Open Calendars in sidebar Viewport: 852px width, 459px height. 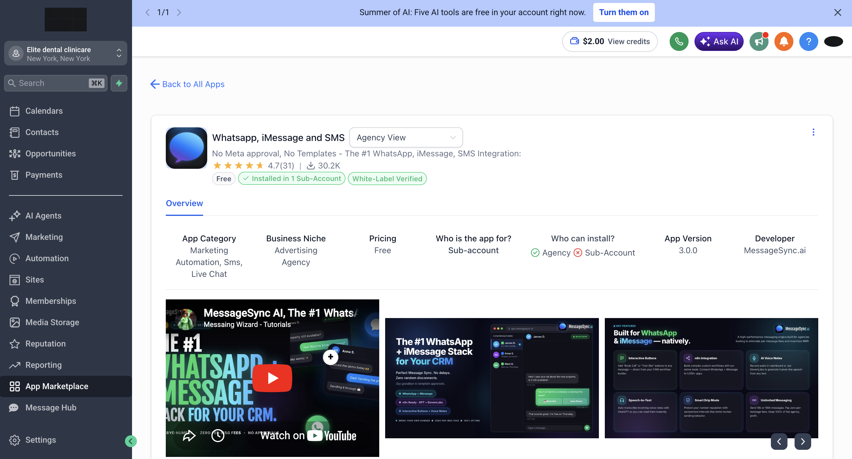[66, 111]
